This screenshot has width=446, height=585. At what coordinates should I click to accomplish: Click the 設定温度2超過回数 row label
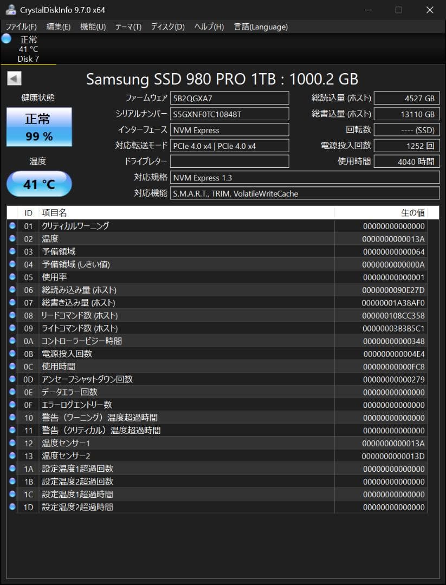coord(77,482)
